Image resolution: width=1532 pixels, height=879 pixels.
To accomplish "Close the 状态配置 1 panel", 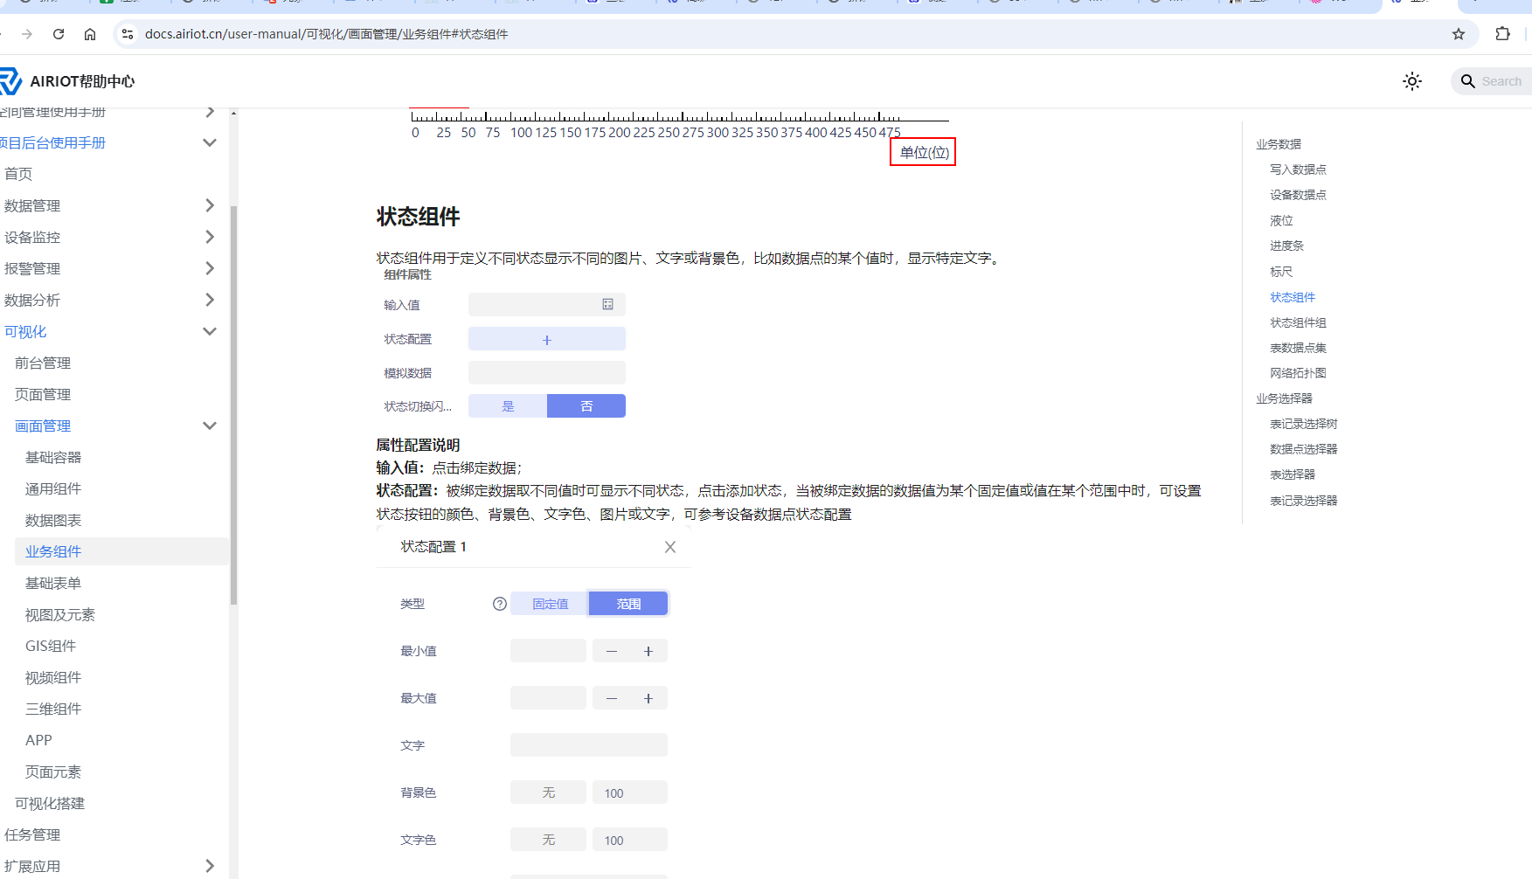I will tap(670, 547).
